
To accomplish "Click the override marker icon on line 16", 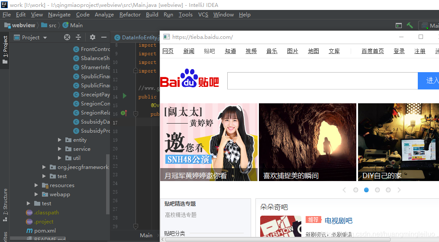I will pos(124,113).
